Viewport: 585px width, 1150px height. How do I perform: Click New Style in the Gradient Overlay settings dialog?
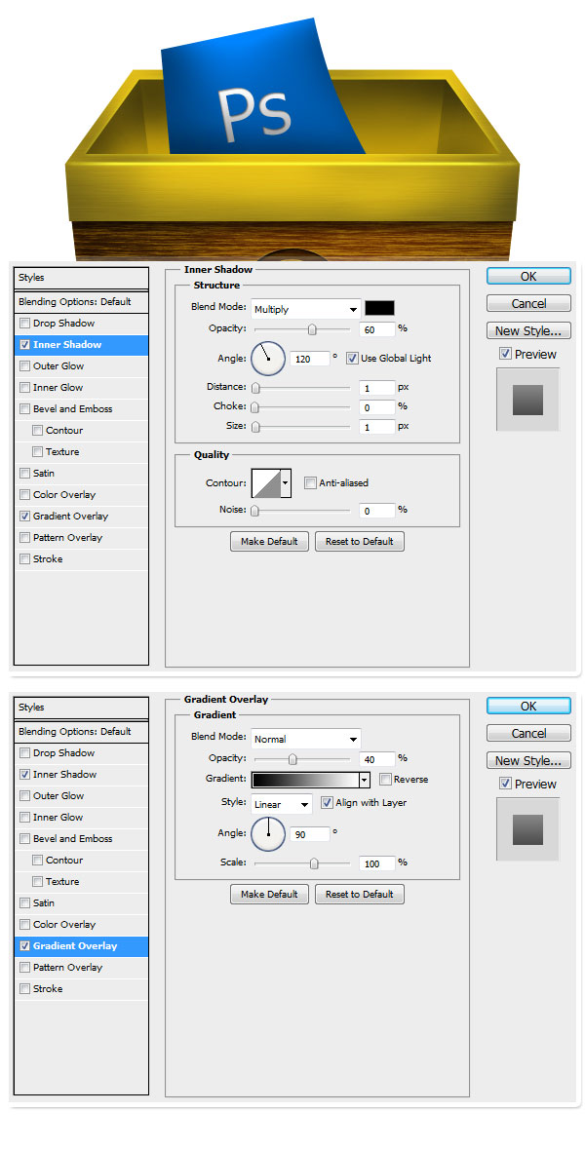point(528,760)
